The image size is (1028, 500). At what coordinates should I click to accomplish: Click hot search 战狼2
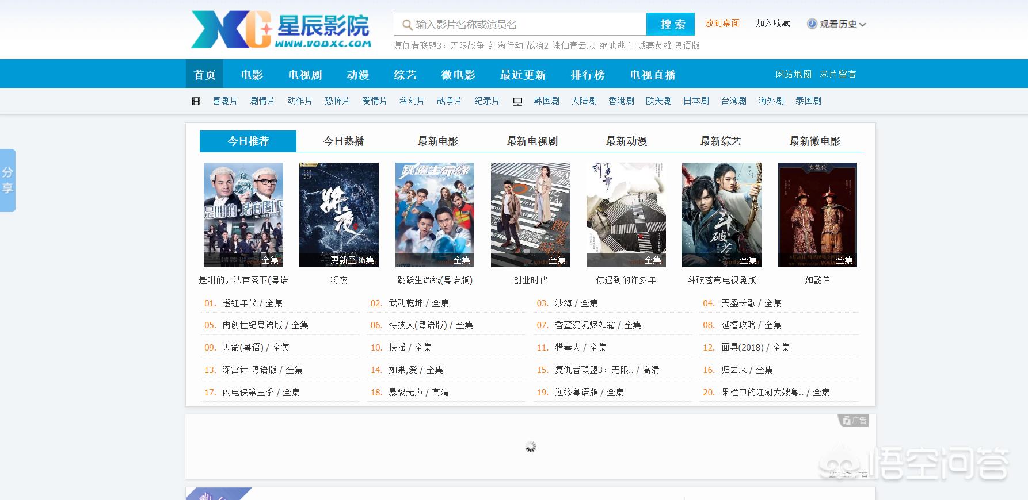[538, 45]
